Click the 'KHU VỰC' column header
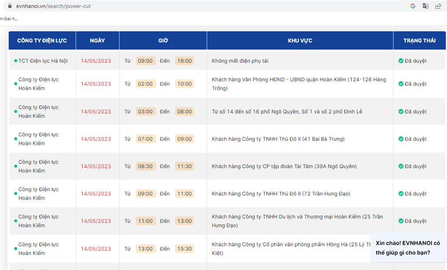447x270 pixels. point(300,41)
